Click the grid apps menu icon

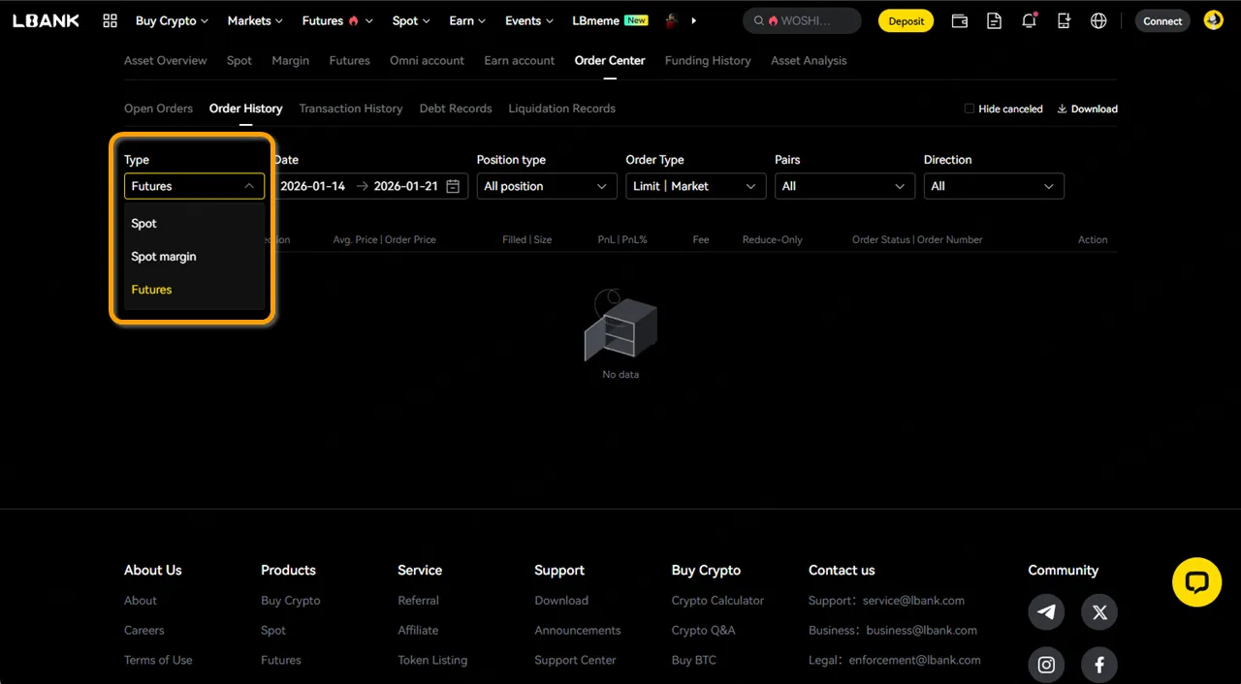110,20
